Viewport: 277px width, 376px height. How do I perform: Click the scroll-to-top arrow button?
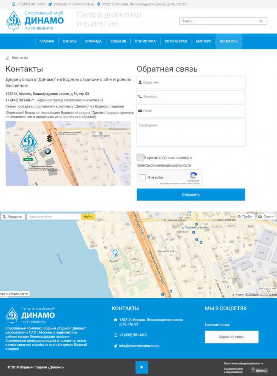142,367
